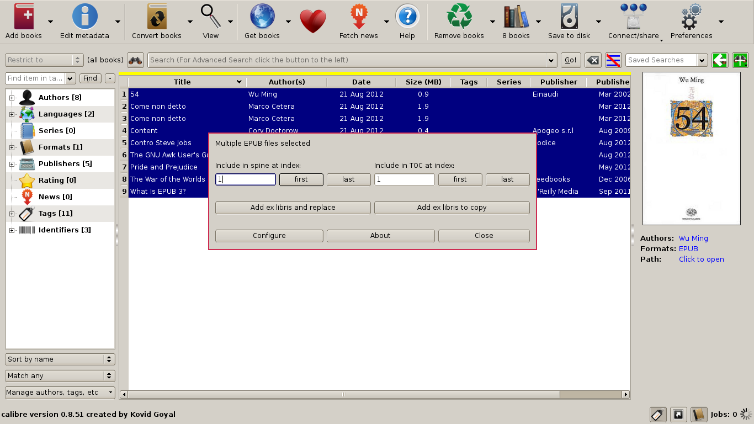Click the Jobs spinner icon in status bar

point(746,414)
